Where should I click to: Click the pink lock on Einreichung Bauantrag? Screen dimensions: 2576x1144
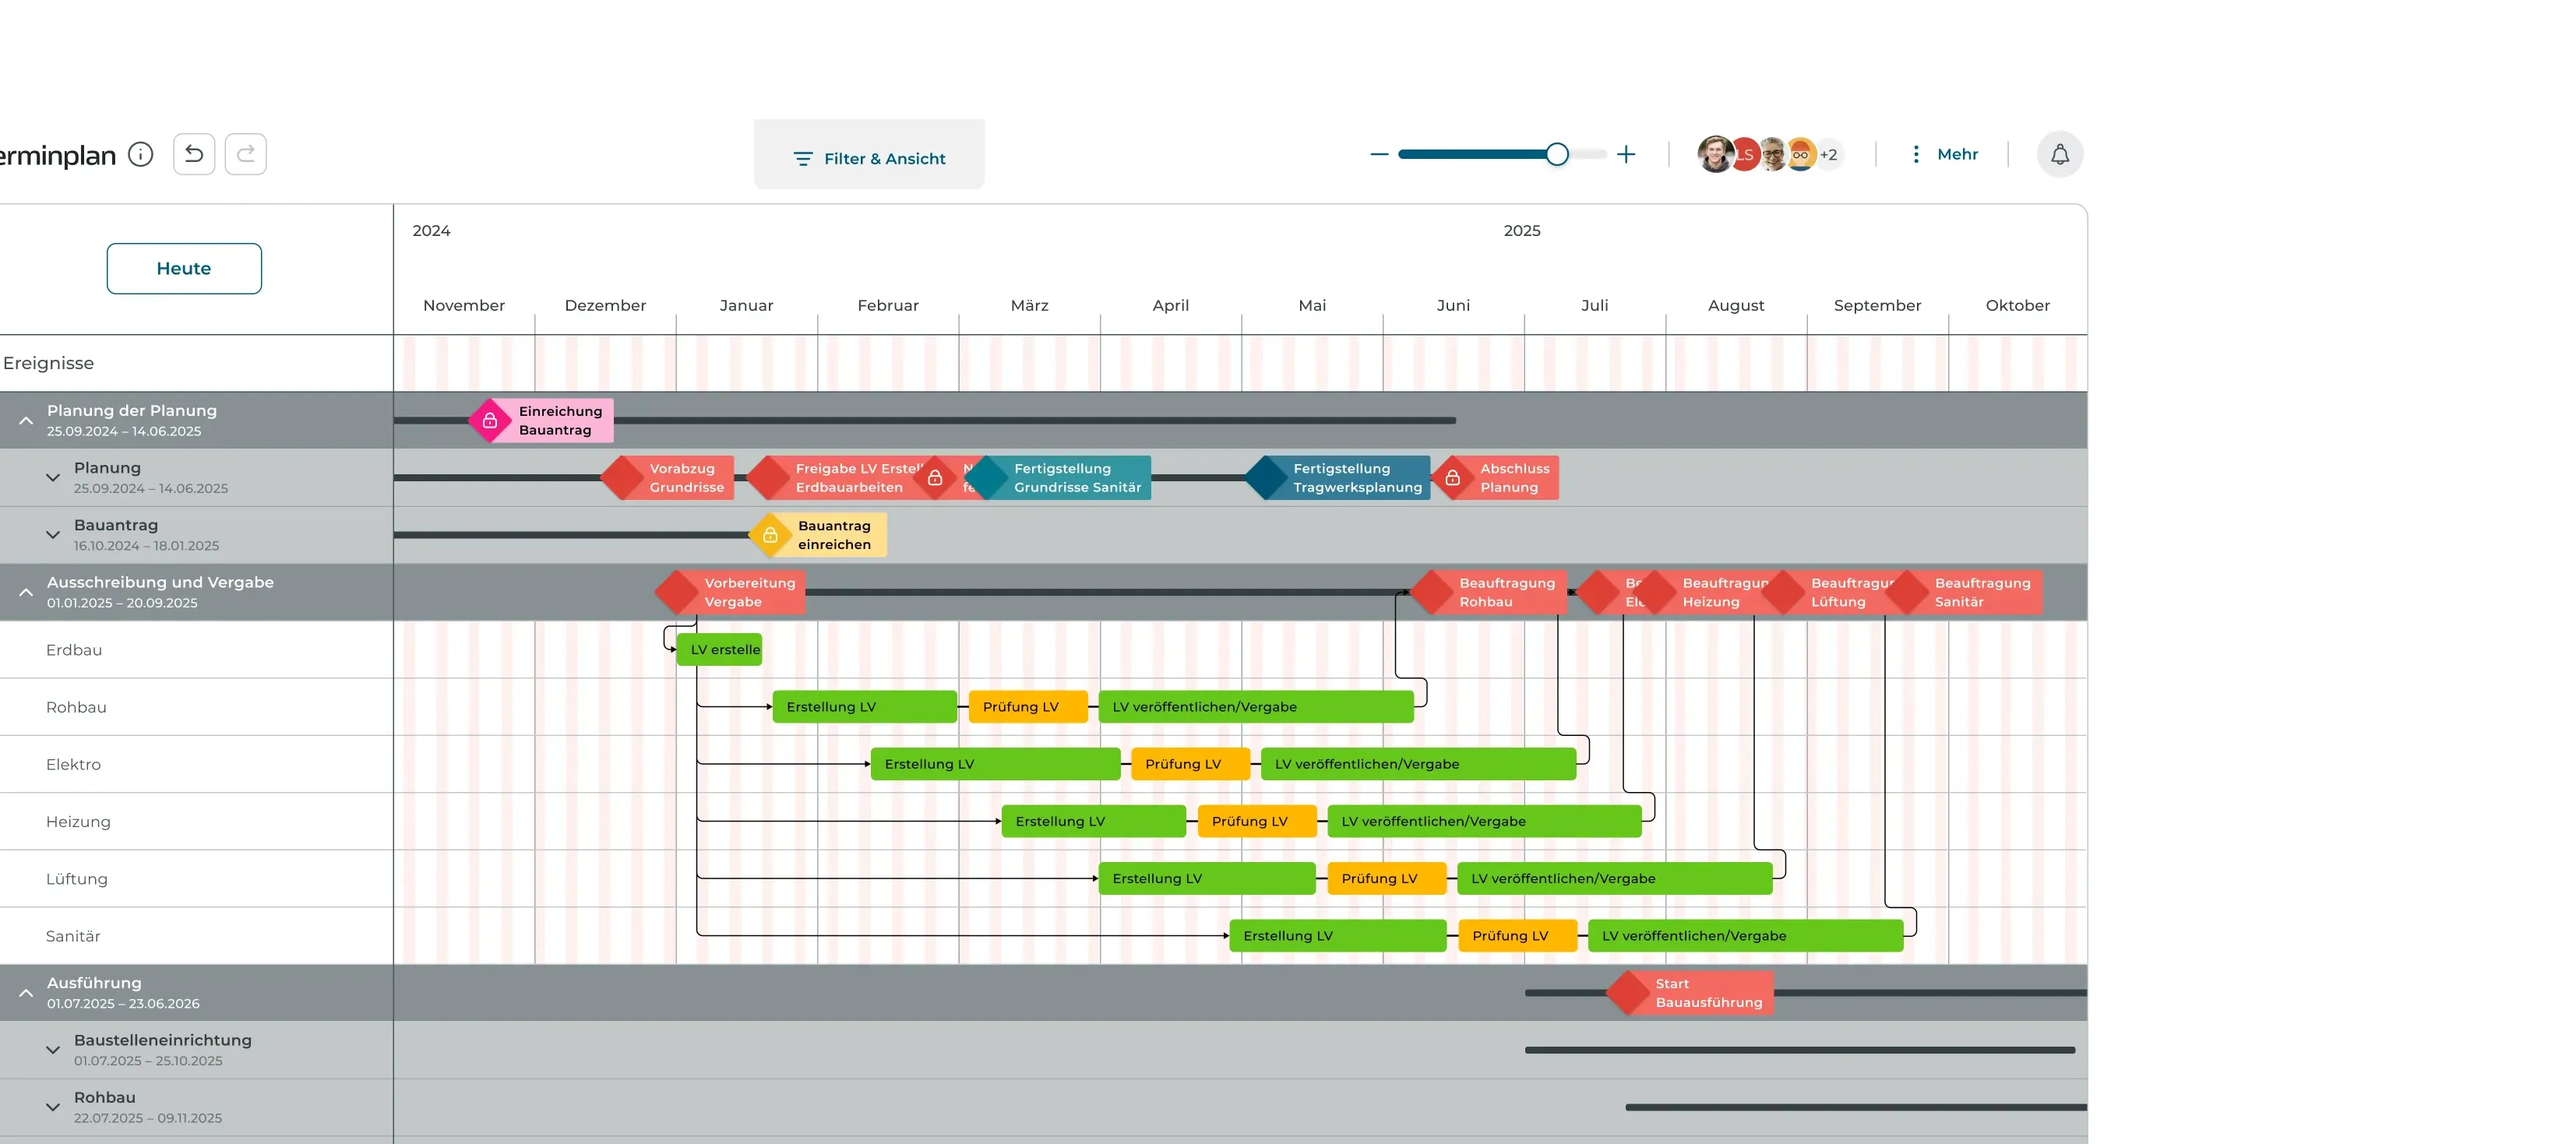click(490, 421)
